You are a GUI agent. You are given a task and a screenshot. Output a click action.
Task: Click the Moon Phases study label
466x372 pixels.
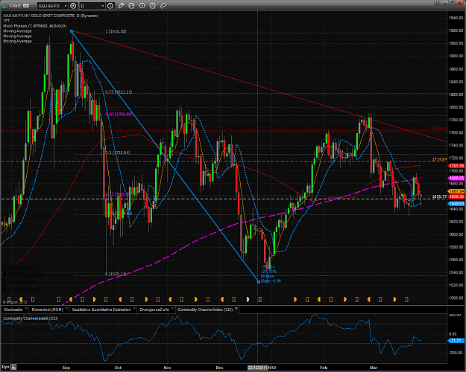tap(35, 26)
